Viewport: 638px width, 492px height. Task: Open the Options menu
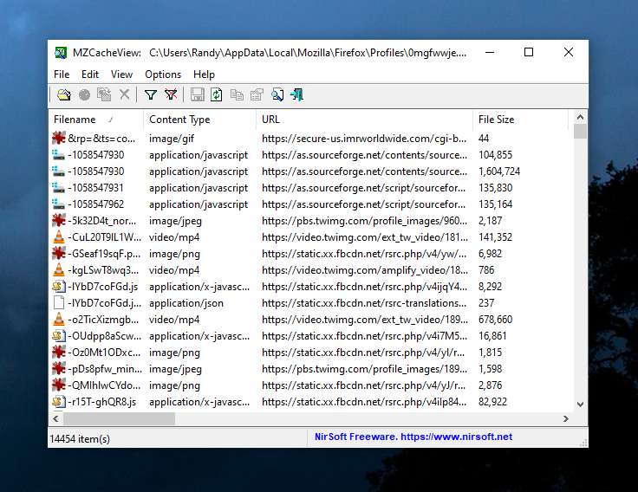pos(163,74)
